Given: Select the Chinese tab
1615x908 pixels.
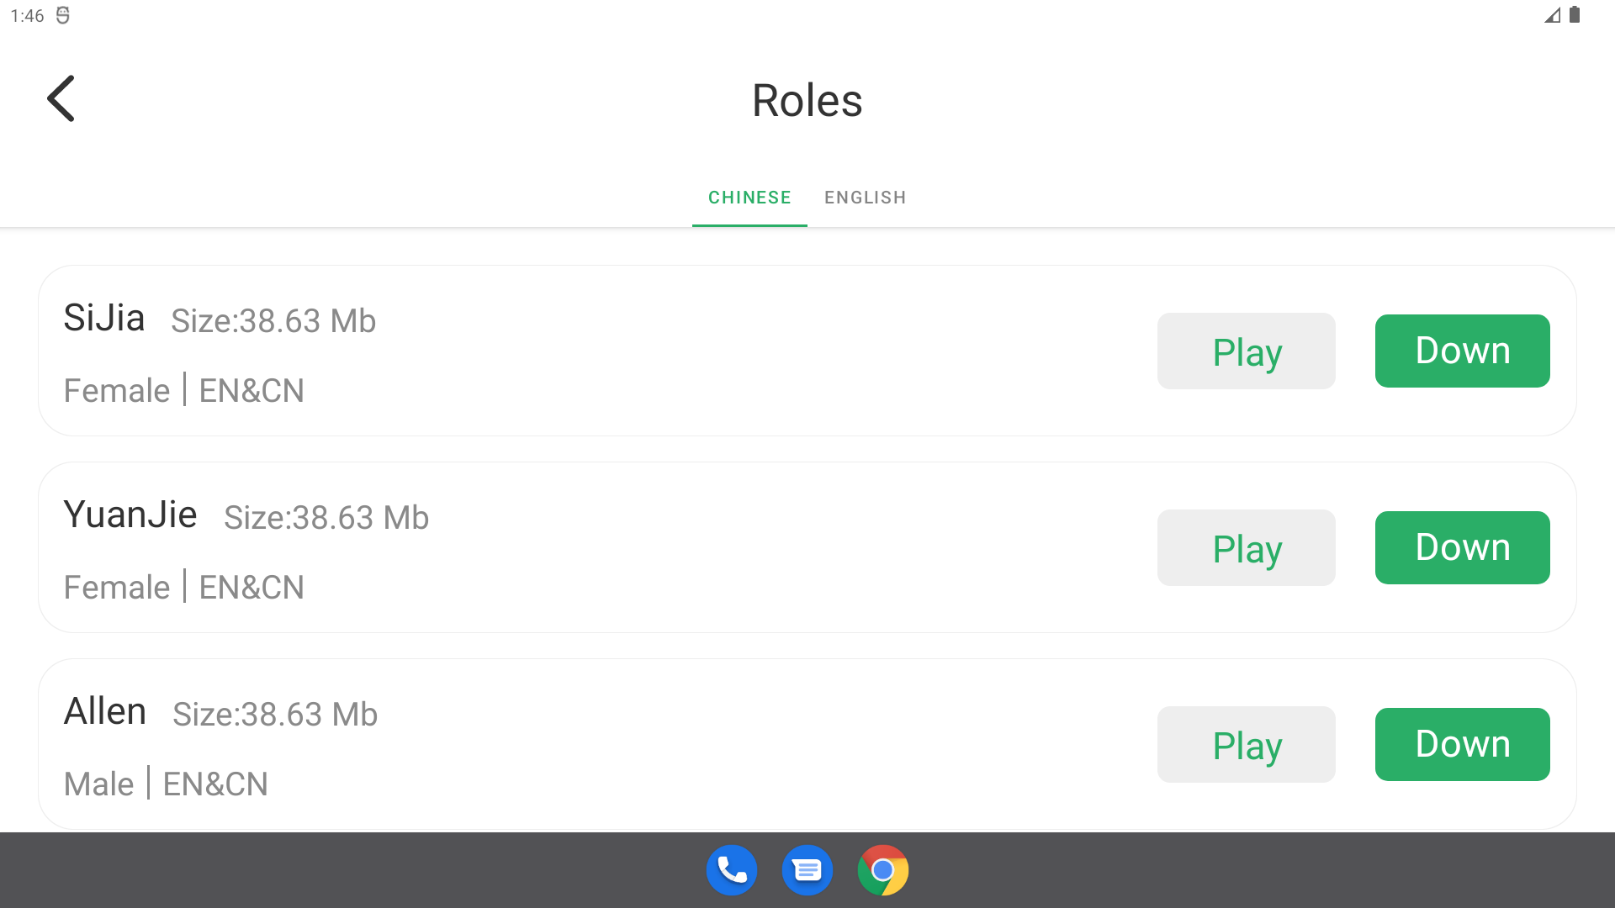Looking at the screenshot, I should coord(749,198).
